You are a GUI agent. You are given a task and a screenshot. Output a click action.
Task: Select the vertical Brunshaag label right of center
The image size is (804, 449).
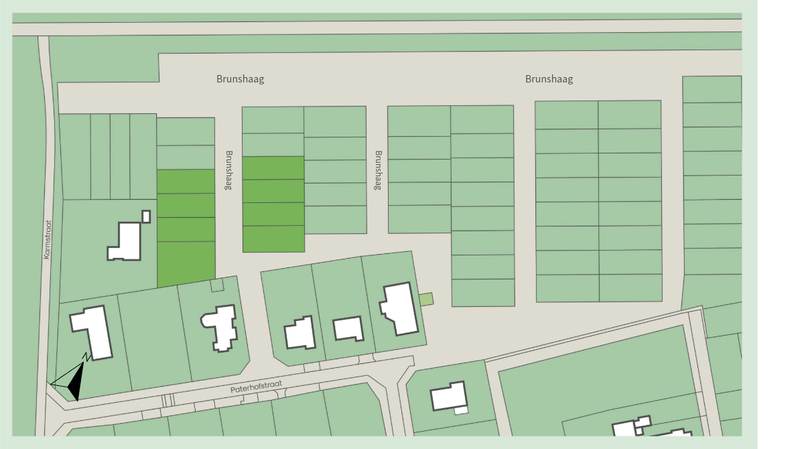(x=378, y=170)
